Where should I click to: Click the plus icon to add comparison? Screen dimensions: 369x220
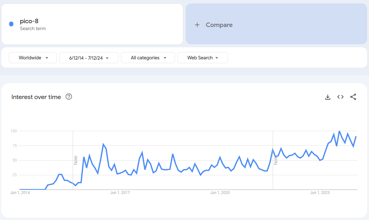point(197,25)
